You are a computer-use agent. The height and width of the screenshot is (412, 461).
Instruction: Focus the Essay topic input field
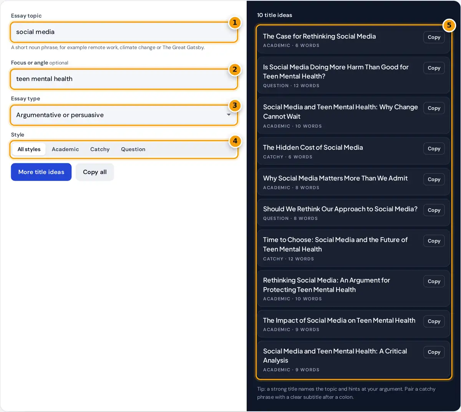click(124, 32)
